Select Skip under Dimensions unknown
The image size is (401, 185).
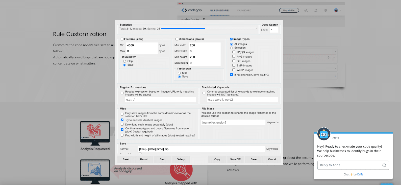tap(179, 73)
